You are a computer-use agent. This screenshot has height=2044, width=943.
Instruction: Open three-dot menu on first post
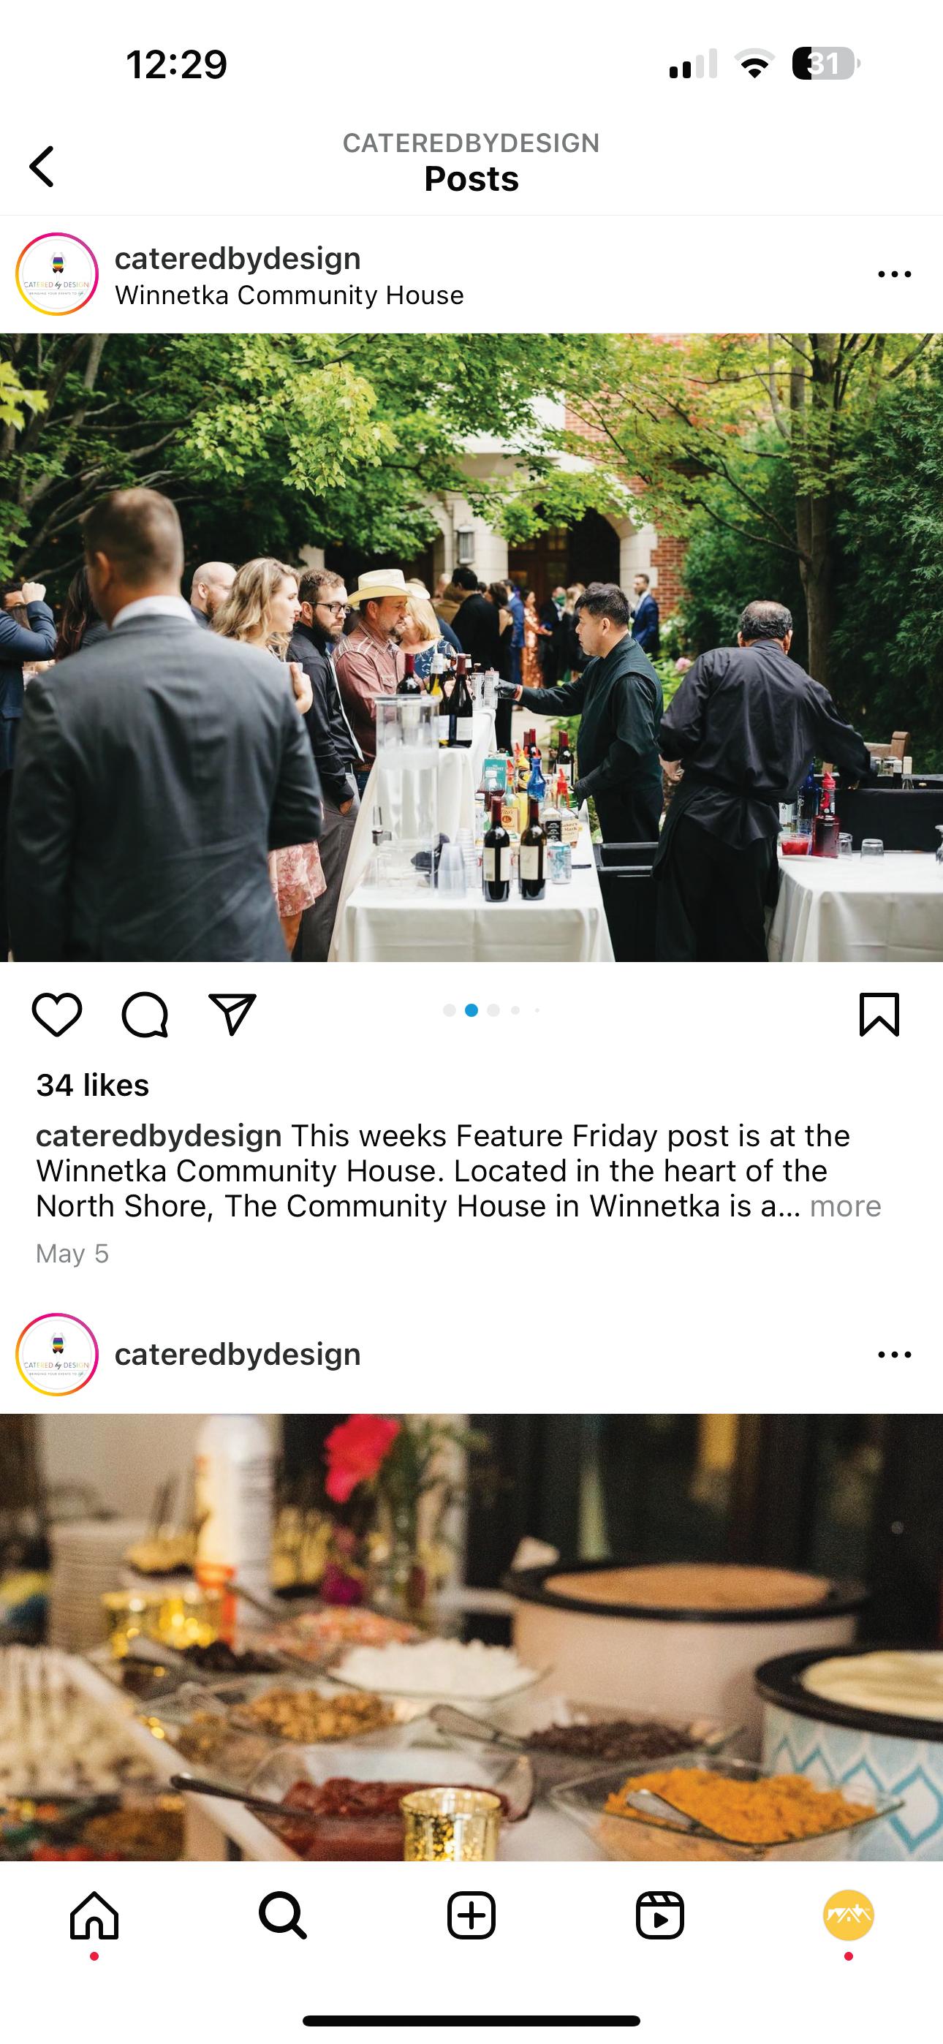click(x=895, y=275)
